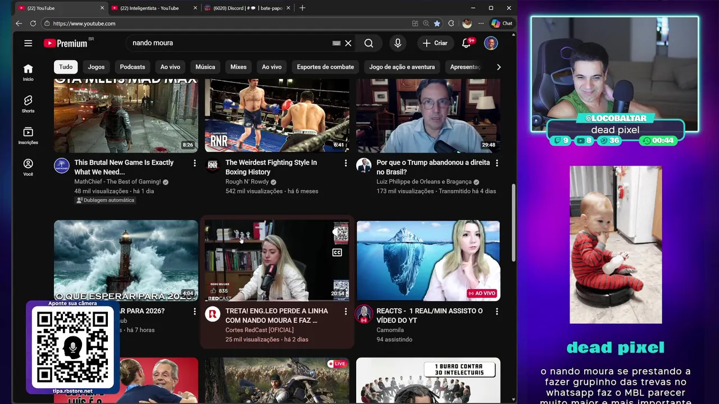Start voice search with the microphone
719x404 pixels.
[398, 43]
